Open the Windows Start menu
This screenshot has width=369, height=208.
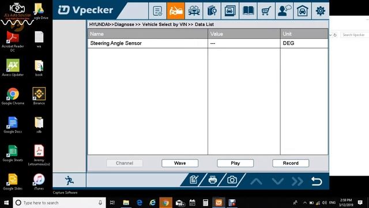point(6,203)
